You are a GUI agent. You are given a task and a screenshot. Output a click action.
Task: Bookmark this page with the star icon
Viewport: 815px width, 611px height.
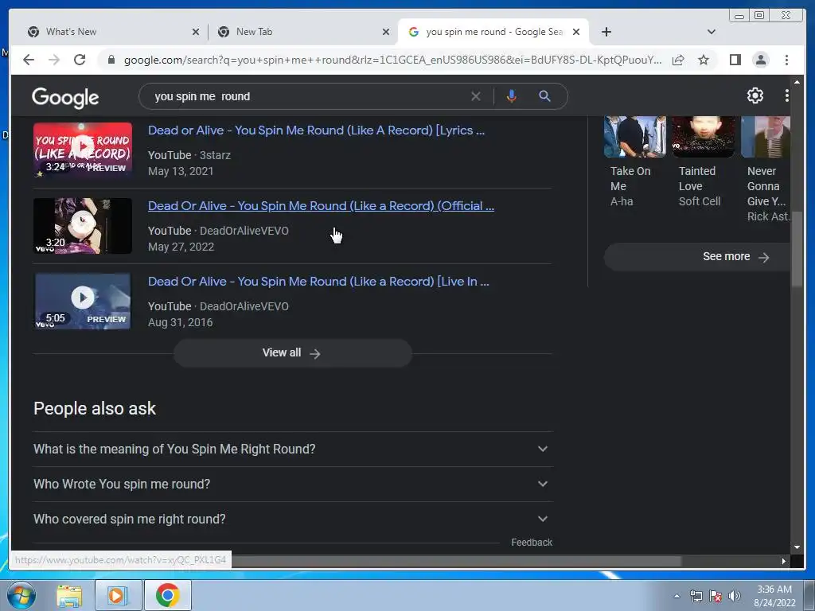click(x=704, y=60)
